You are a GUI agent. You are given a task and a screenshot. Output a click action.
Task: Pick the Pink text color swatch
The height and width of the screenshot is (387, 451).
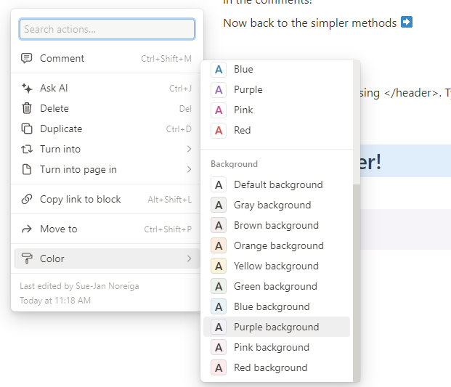(219, 110)
